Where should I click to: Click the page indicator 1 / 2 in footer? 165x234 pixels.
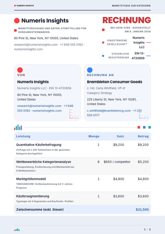click(x=147, y=230)
